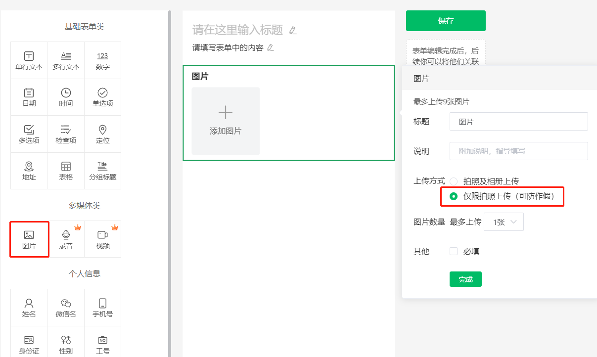
Task: Click the 最多上传9张图片 hint text
Action: (x=441, y=102)
